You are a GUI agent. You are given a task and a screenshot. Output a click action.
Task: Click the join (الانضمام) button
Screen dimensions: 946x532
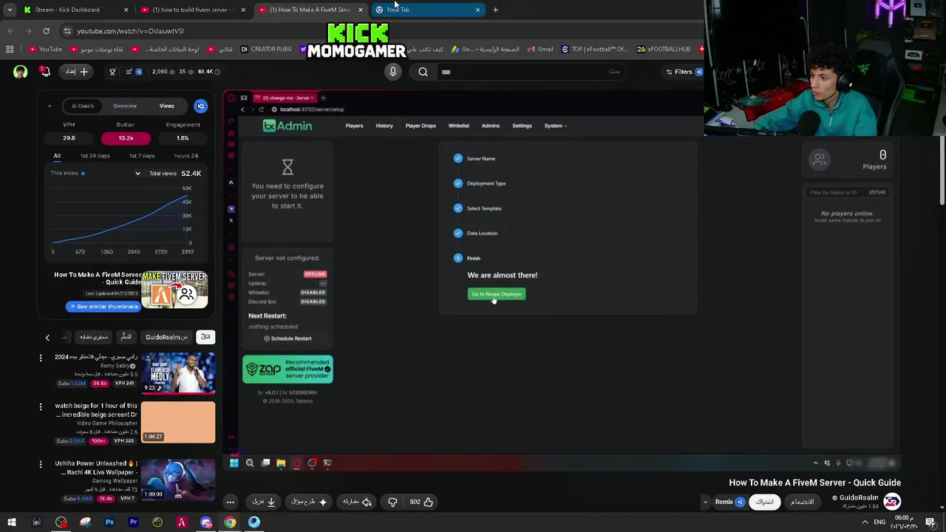pos(802,502)
